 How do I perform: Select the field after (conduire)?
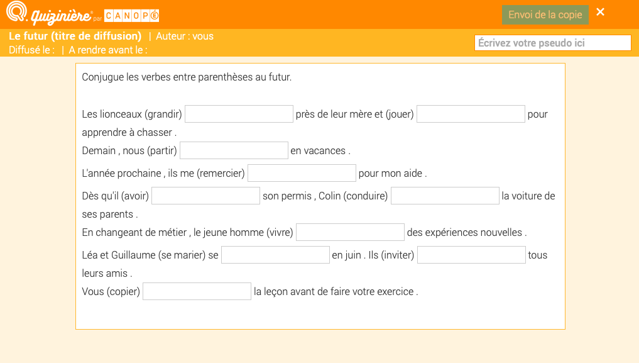(445, 196)
